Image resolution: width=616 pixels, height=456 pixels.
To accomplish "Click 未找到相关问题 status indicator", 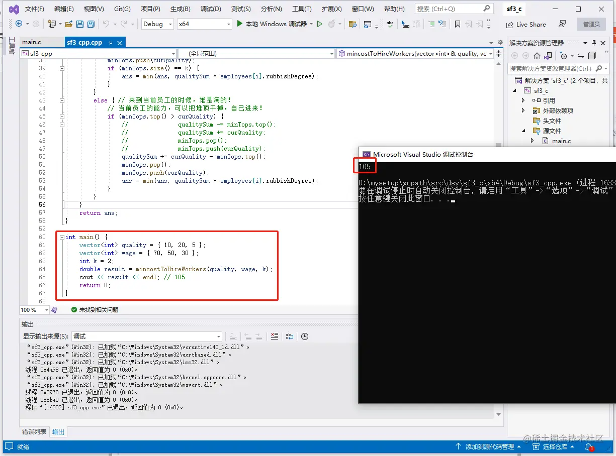I will pyautogui.click(x=95, y=310).
